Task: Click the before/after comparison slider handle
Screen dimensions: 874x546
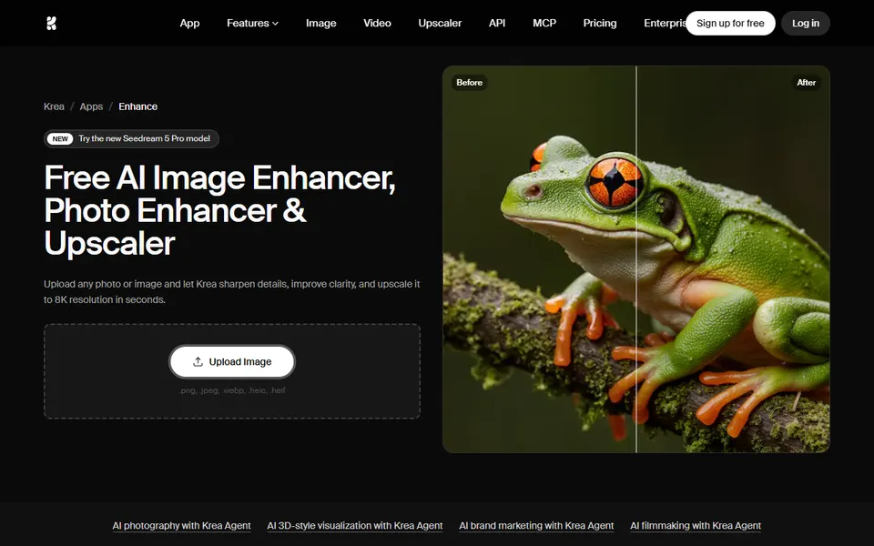Action: coord(636,259)
